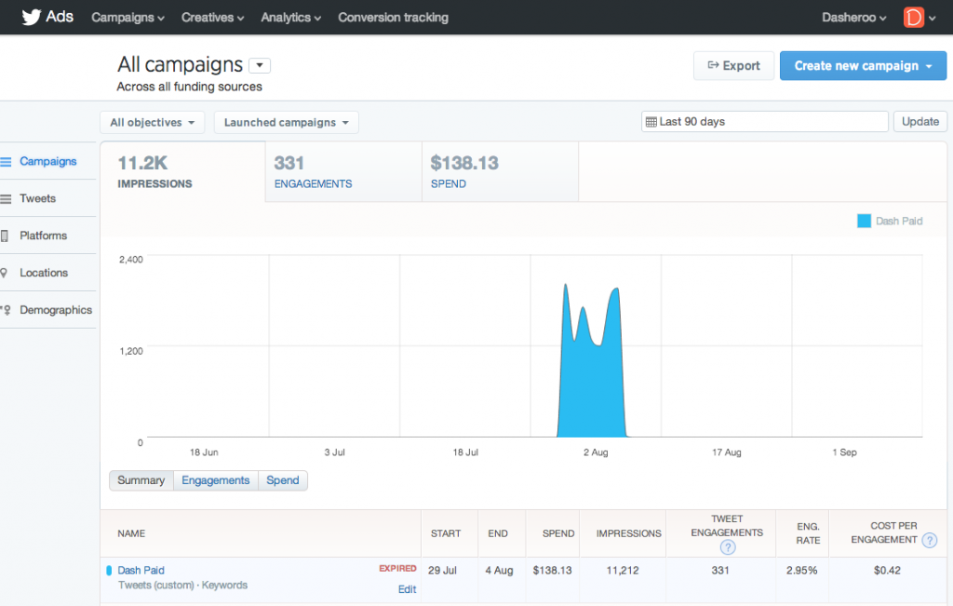
Task: Switch chart to Spend view
Action: coord(283,480)
